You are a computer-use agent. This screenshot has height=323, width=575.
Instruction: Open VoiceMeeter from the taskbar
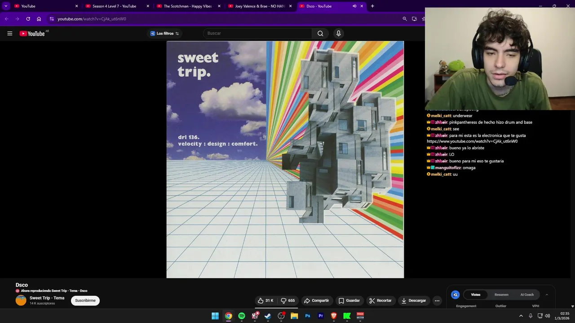pos(360,316)
